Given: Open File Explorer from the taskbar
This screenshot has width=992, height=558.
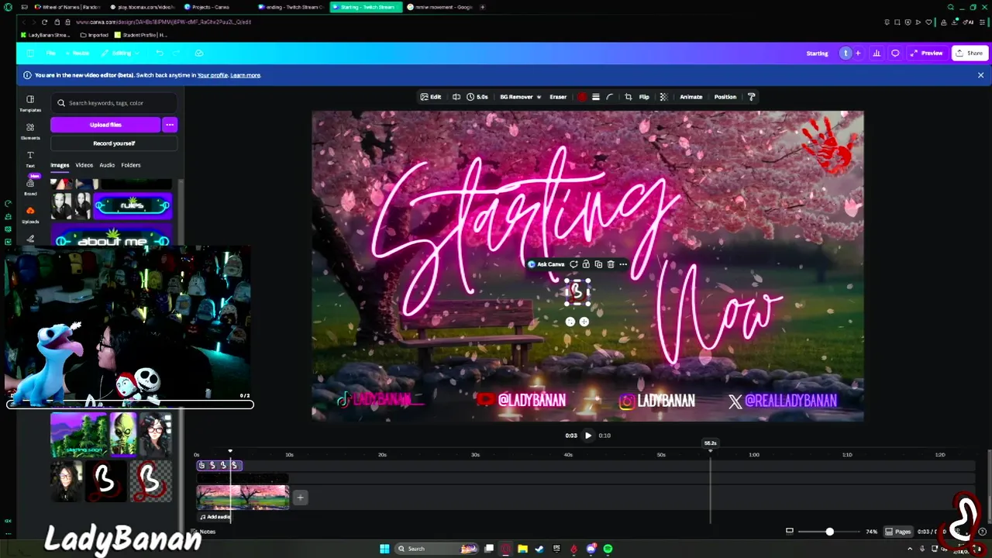Looking at the screenshot, I should click(522, 549).
